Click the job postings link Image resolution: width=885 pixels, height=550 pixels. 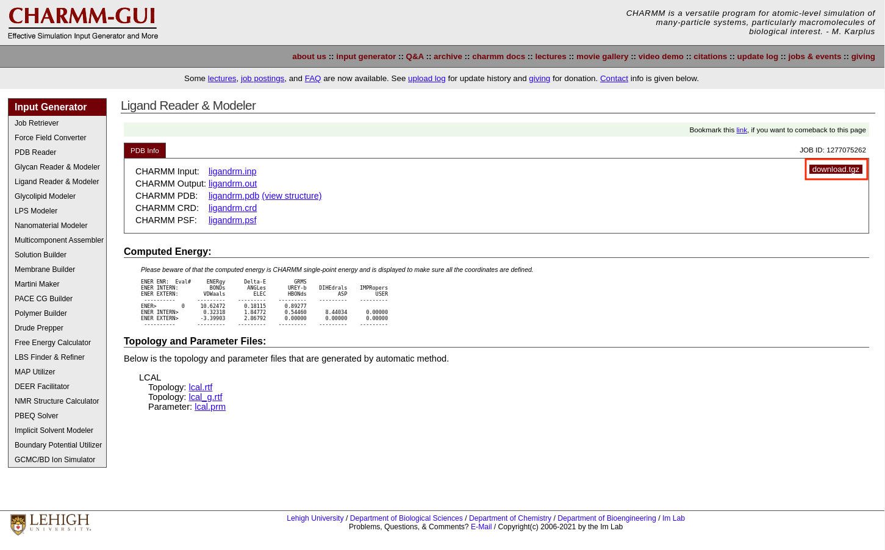(262, 79)
